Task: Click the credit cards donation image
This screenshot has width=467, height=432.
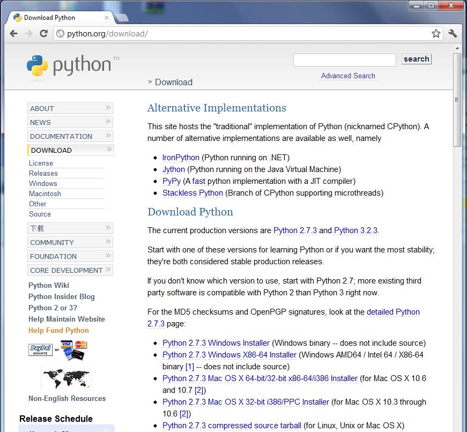Action: [73, 350]
